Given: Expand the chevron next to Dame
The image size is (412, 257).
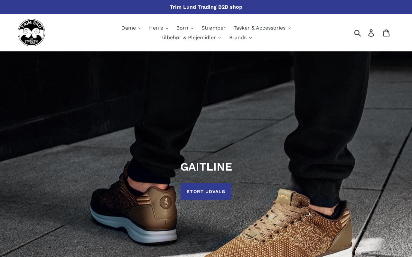Looking at the screenshot, I should (139, 28).
